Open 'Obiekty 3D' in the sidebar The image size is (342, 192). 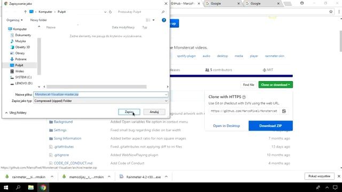pos(22,47)
